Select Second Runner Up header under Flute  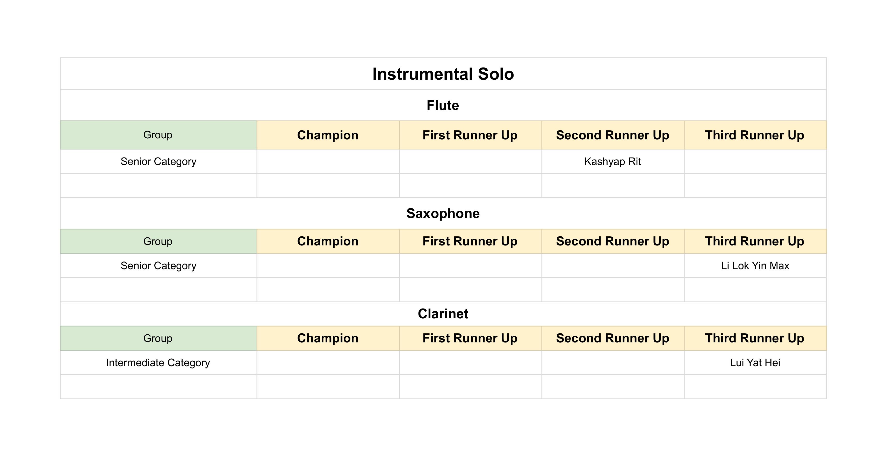pyautogui.click(x=613, y=135)
